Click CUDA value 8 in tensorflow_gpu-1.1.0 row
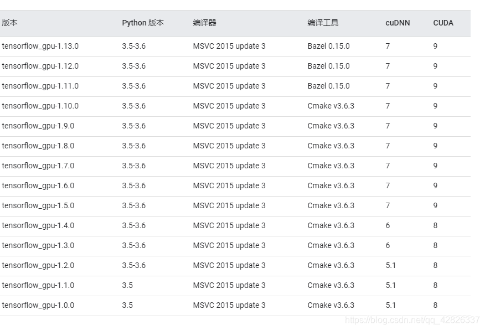Viewport: 485px width, 330px height. point(435,285)
